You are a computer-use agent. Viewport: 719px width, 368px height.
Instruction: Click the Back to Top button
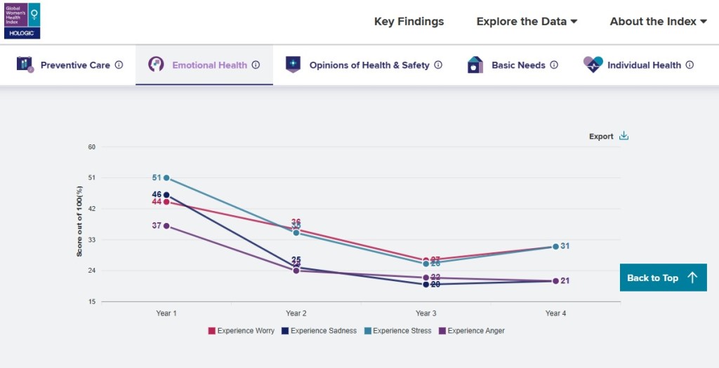[663, 278]
